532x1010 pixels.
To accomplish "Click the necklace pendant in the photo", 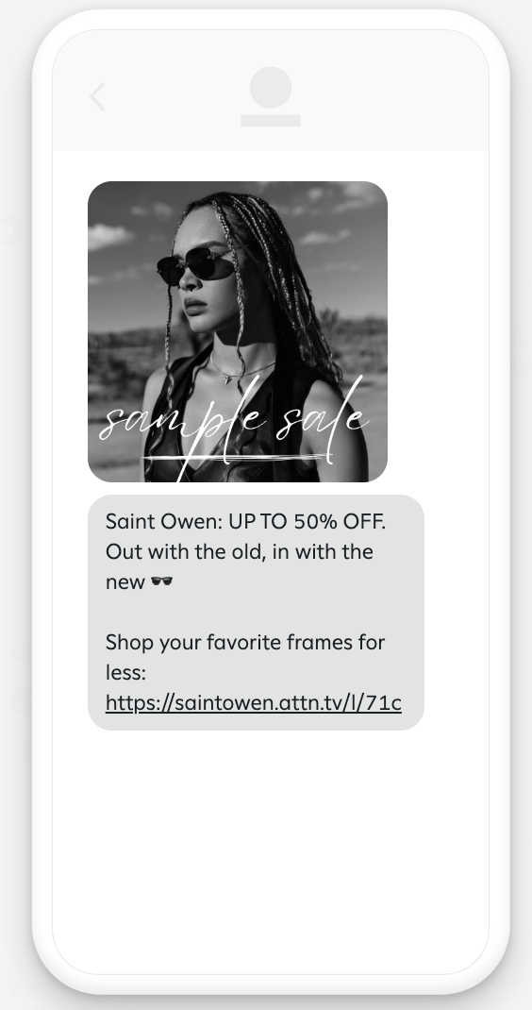I will tap(227, 379).
